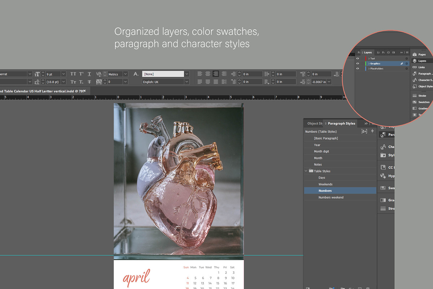Screen dimensions: 433x289
Task: Select the Year paragraph style
Action: [x=340, y=145]
